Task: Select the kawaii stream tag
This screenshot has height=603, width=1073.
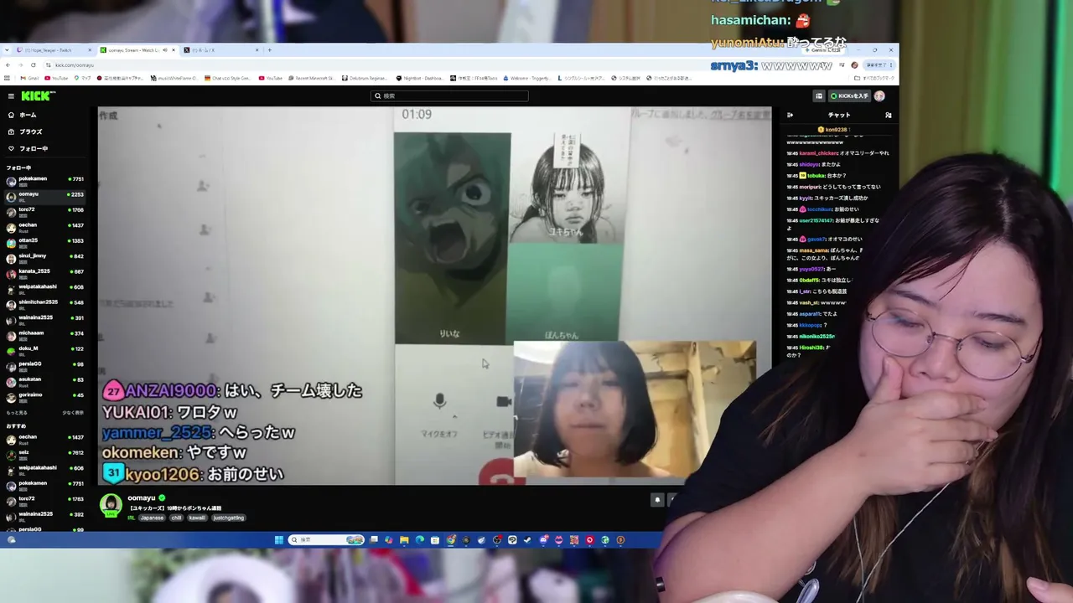Action: [197, 518]
